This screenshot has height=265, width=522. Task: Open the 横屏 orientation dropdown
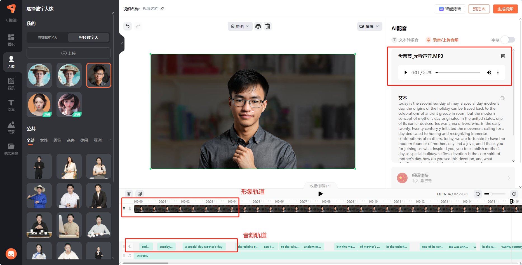click(370, 26)
